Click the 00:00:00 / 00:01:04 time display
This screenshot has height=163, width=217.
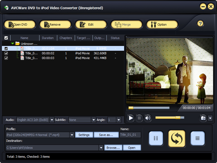[196, 108]
